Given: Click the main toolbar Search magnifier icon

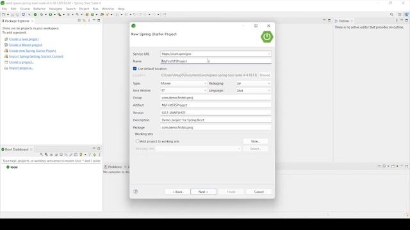Looking at the screenshot, I should coord(391,15).
